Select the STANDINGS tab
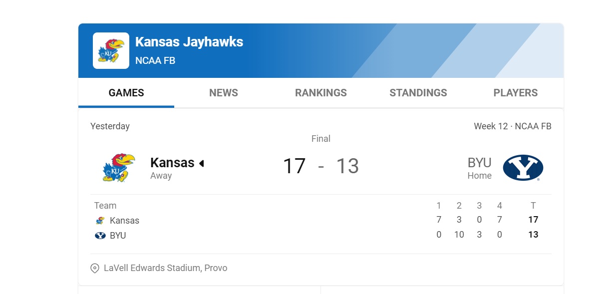Viewport: 616px width, 294px height. tap(418, 93)
